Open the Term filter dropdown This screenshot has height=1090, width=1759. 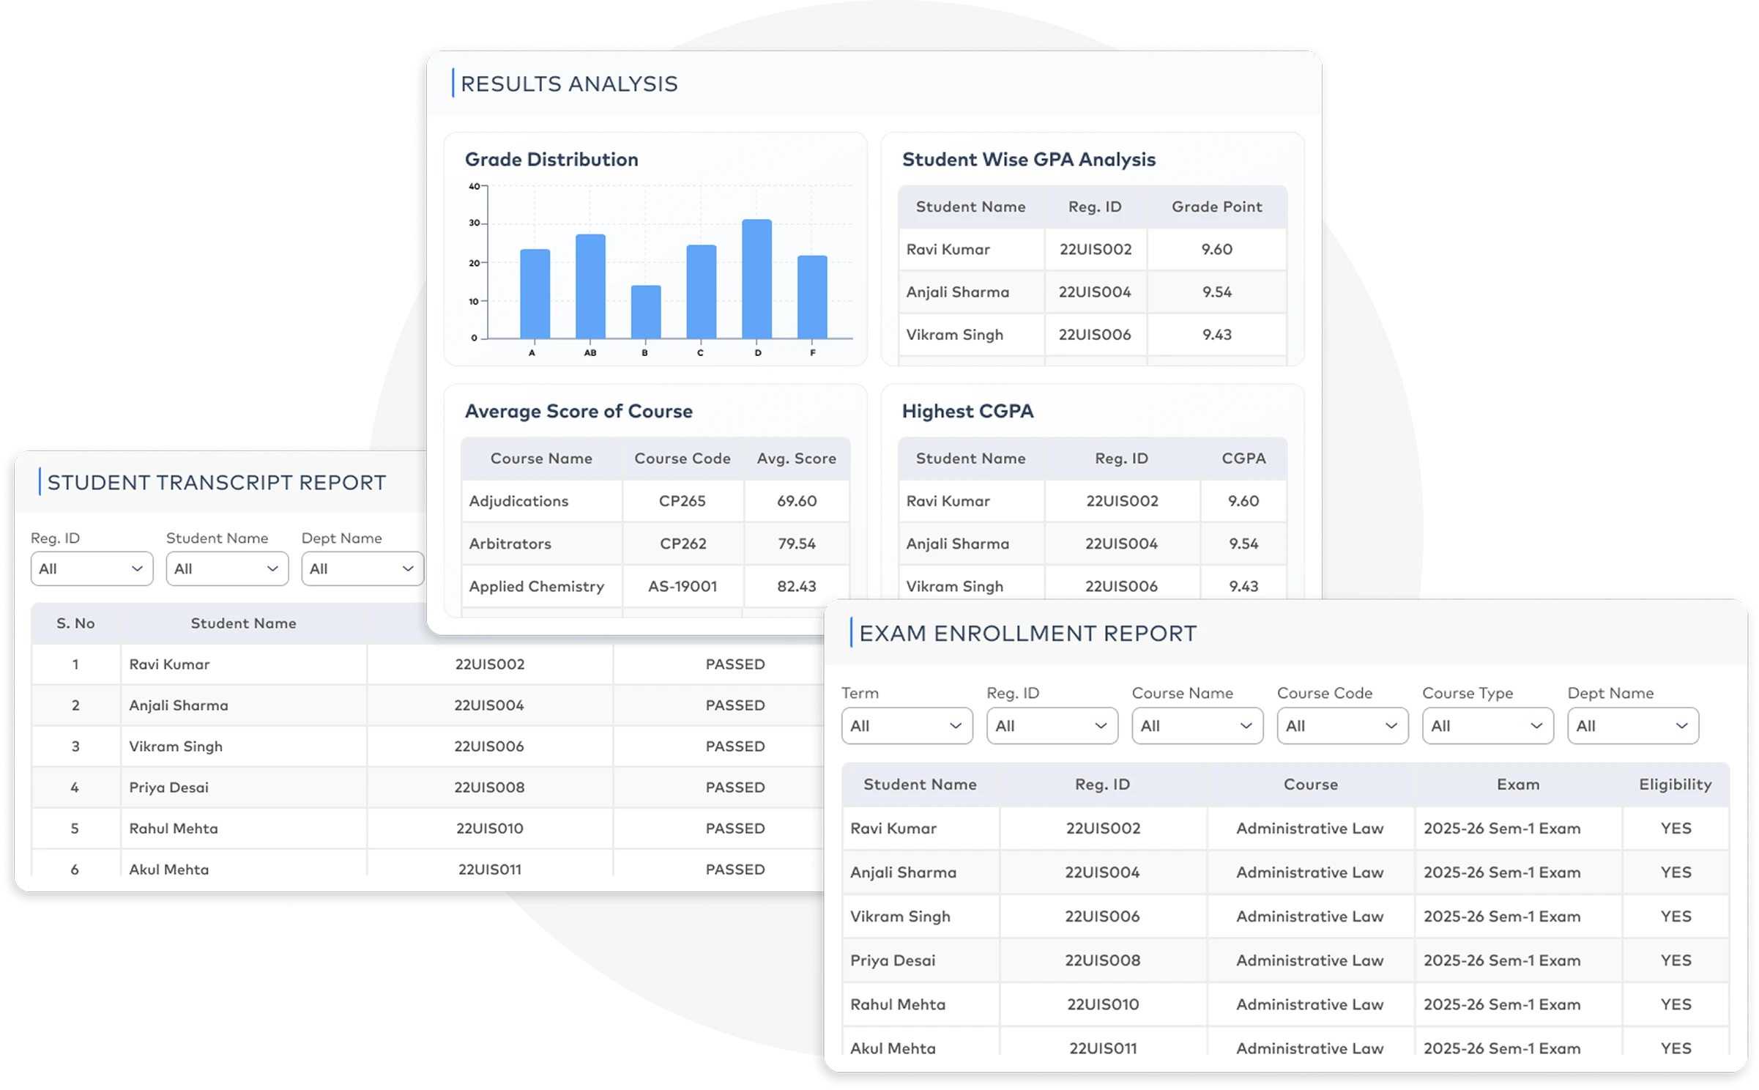pos(907,725)
